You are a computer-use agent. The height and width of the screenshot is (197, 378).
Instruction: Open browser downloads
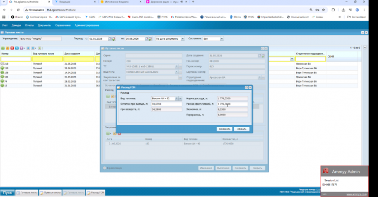coord(343,10)
